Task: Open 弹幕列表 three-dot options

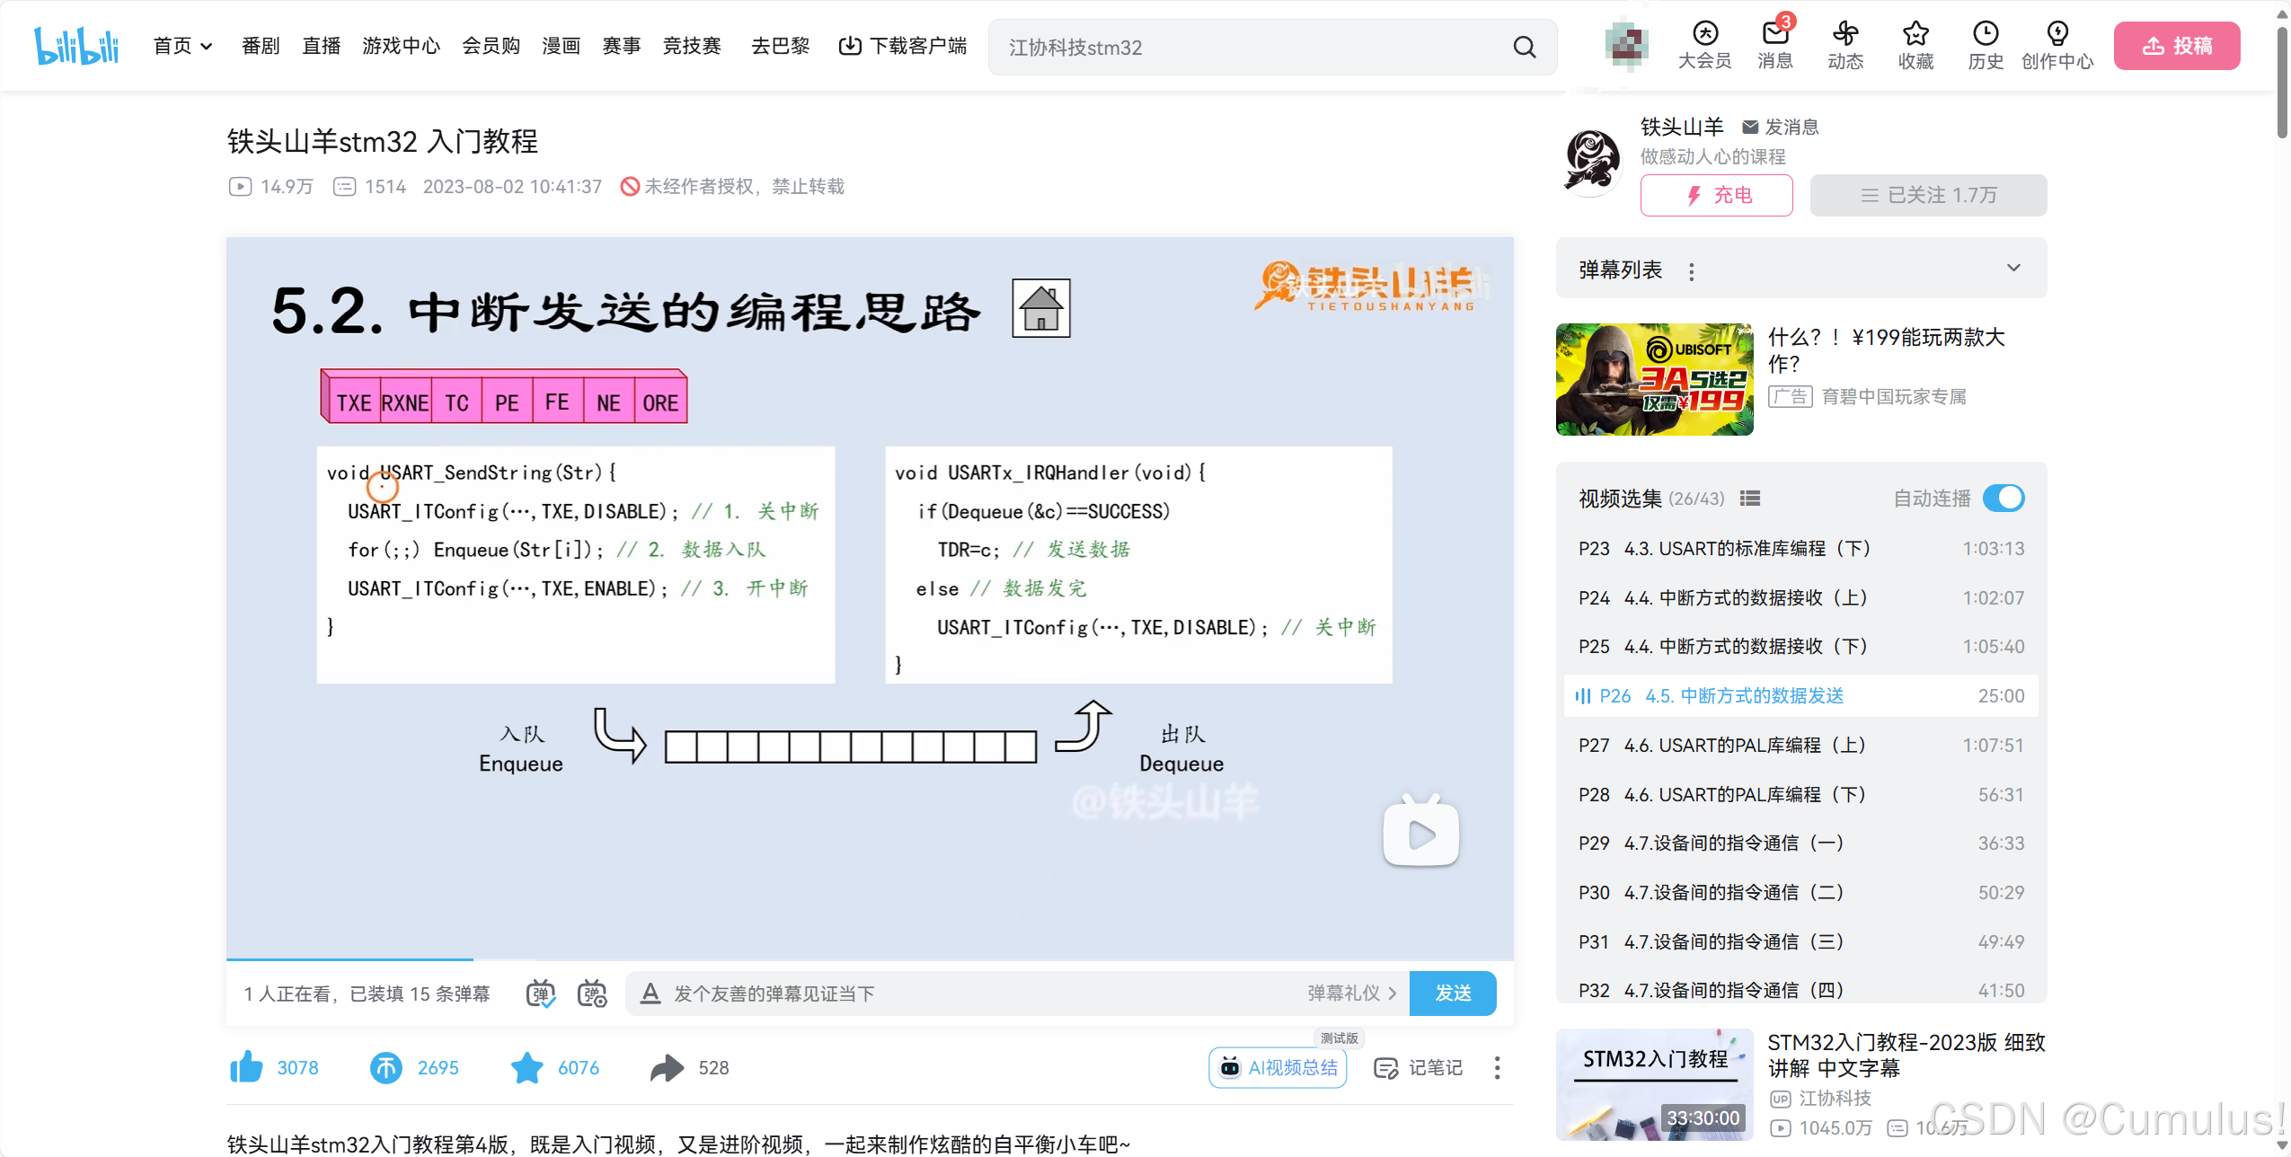Action: tap(1692, 271)
